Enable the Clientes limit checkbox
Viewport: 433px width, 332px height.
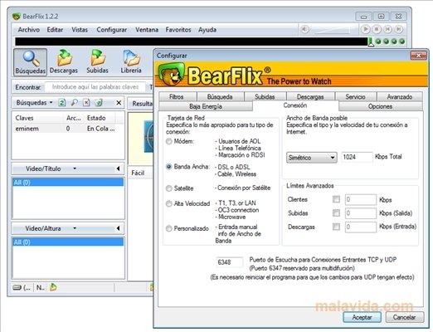pyautogui.click(x=336, y=199)
